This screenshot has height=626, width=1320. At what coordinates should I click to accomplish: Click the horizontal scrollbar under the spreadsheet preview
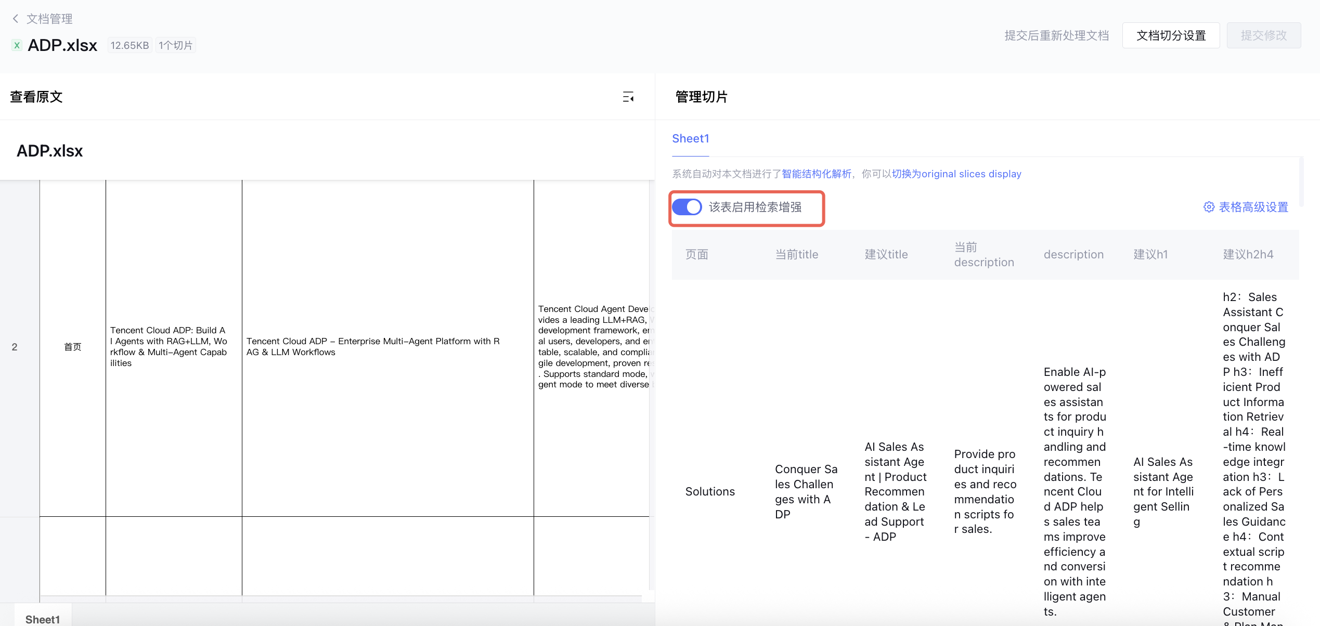pyautogui.click(x=341, y=599)
